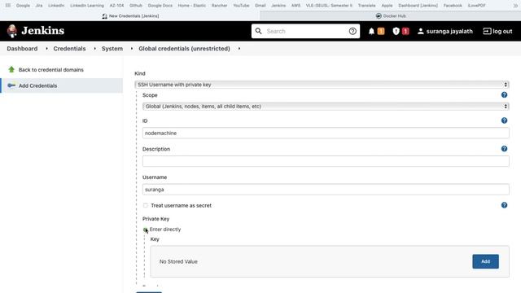The image size is (521, 293).
Task: Expand the Credentials breadcrumb arrow
Action: (94, 49)
